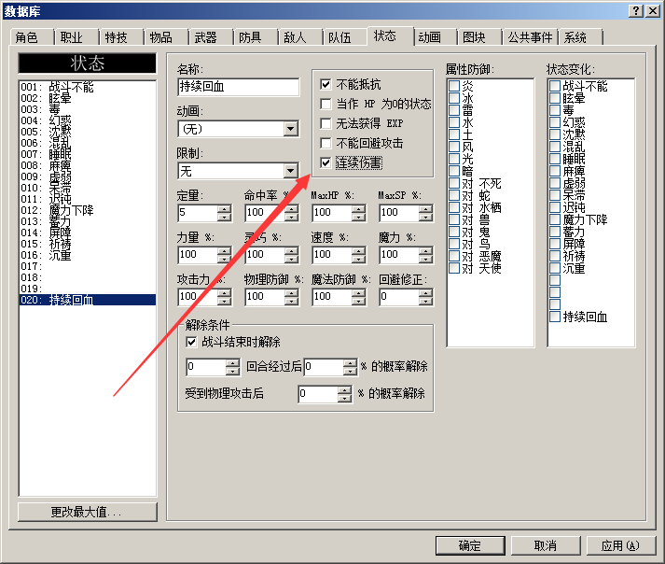The height and width of the screenshot is (564, 665).
Task: Confirm with the 确定 button
Action: coord(470,545)
